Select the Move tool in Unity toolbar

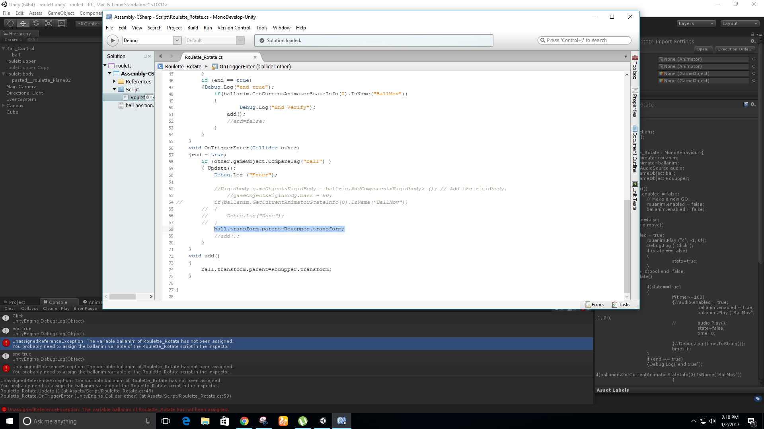pyautogui.click(x=23, y=23)
